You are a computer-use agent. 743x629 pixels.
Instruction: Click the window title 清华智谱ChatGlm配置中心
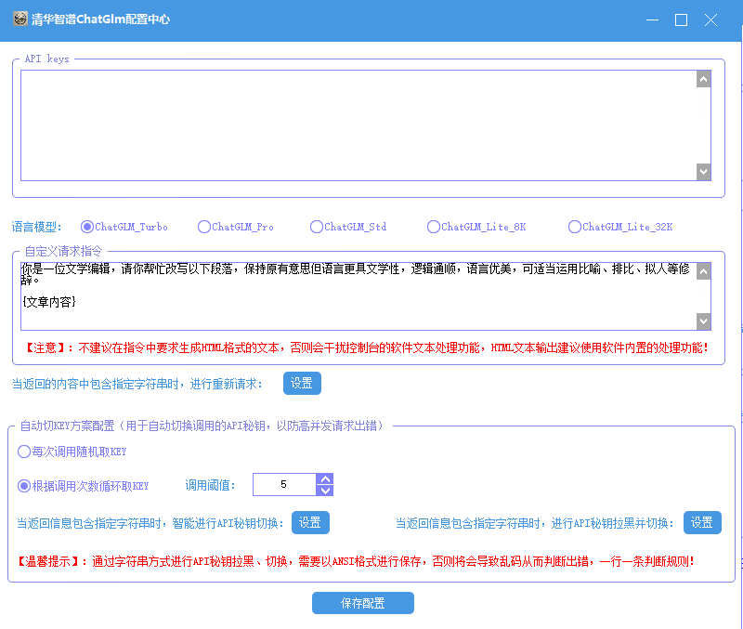tap(100, 19)
